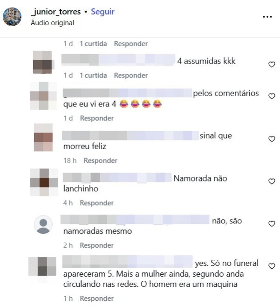280x306 pixels.
Task: Open the three-dot more options menu
Action: [267, 17]
